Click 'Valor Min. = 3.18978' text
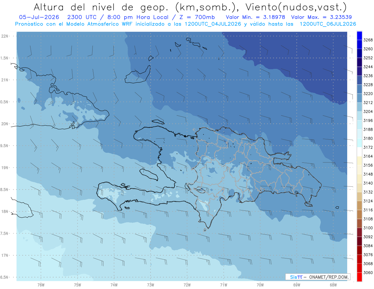The height and width of the screenshot is (289, 374). pos(256,17)
